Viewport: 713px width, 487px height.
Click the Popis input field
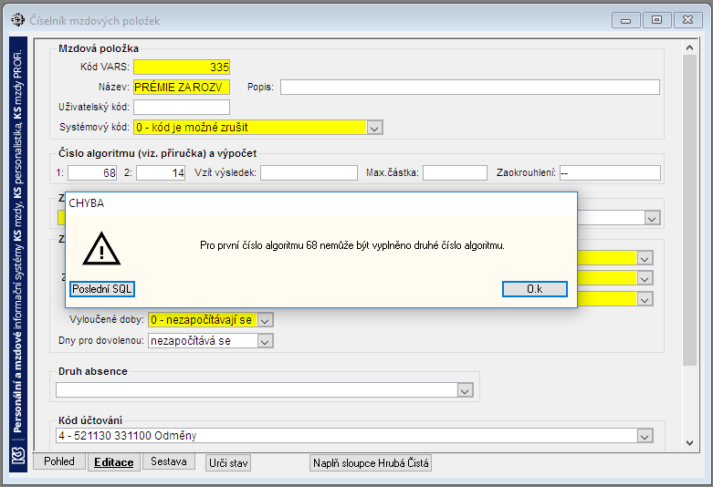tap(470, 88)
